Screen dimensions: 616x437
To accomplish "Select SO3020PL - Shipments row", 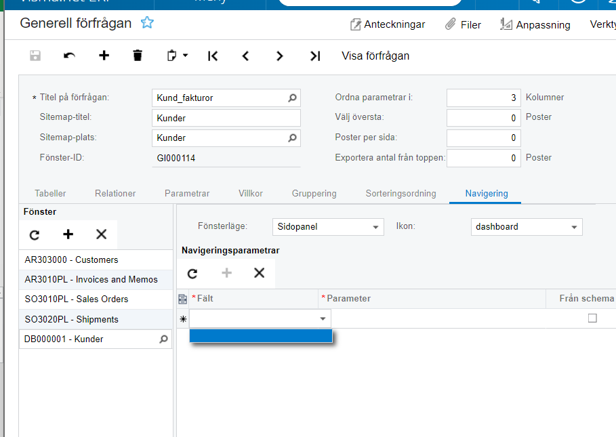I will 96,319.
